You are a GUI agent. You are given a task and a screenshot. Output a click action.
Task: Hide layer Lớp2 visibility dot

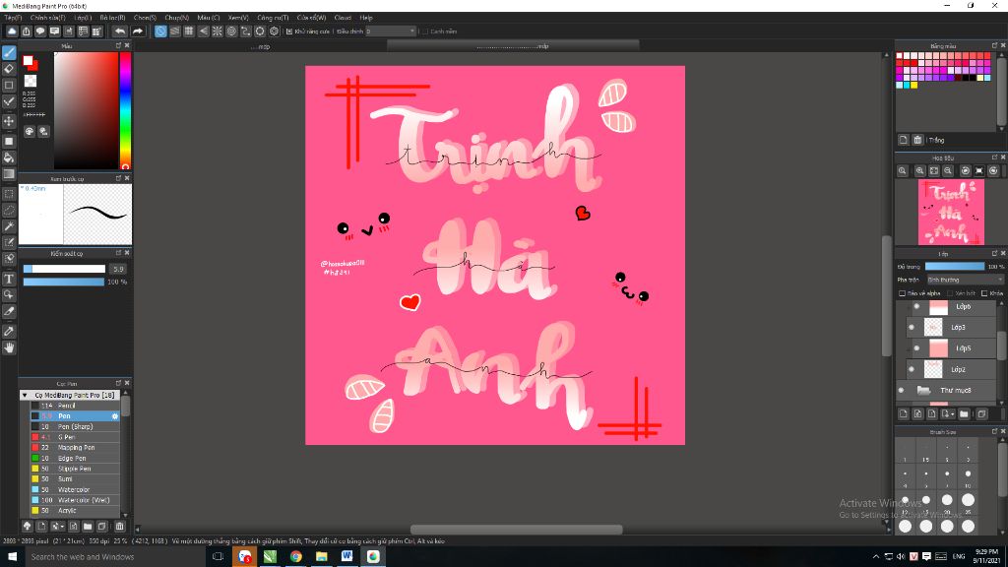click(x=911, y=369)
